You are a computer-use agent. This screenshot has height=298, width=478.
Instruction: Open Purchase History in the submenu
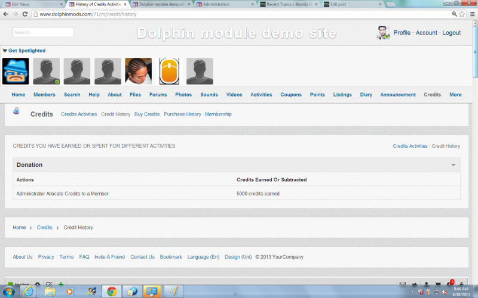tap(183, 114)
